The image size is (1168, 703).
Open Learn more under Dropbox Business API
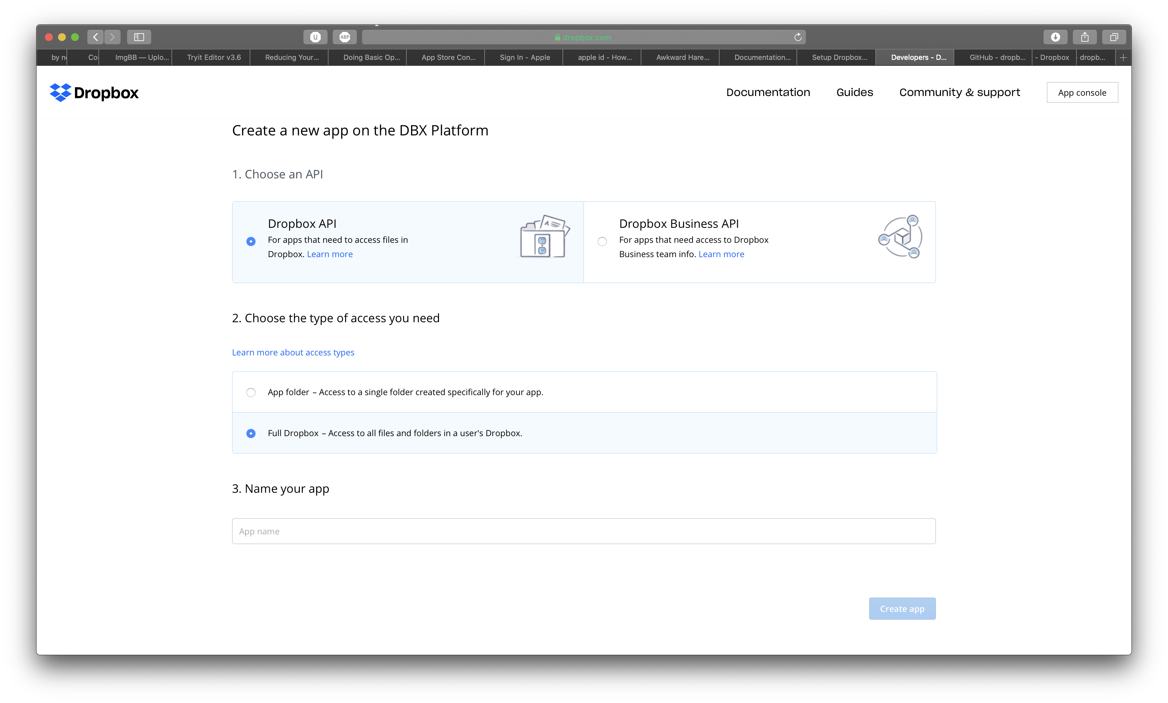tap(721, 254)
